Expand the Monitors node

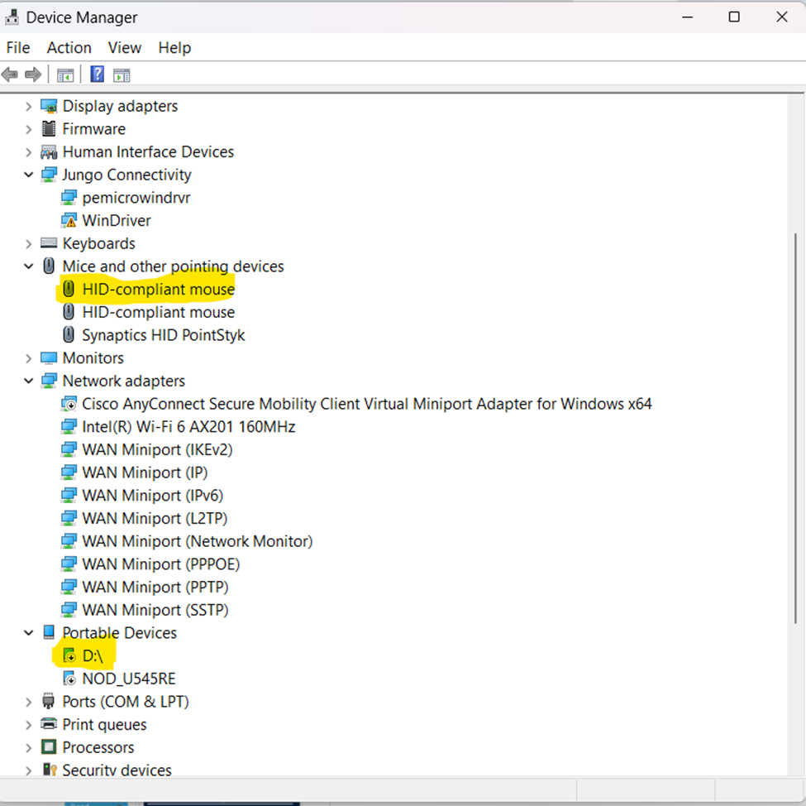pos(29,358)
